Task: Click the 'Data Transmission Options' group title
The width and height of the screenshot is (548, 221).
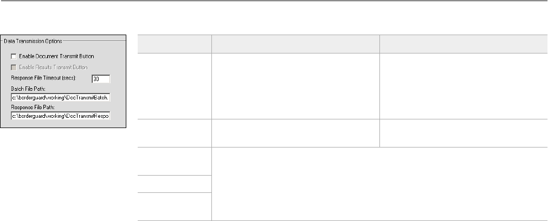Action: (33, 41)
